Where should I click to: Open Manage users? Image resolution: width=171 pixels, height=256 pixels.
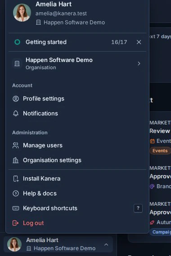(77, 146)
